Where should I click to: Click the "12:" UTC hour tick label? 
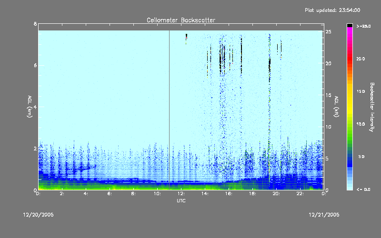181,194
